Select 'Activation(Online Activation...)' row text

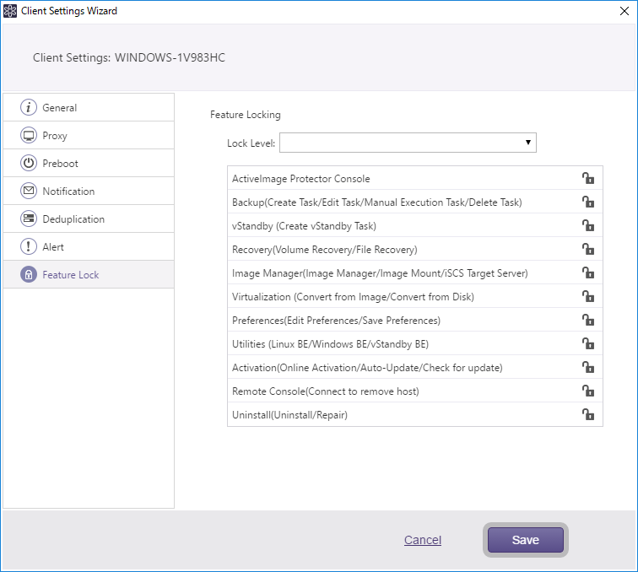tap(367, 367)
